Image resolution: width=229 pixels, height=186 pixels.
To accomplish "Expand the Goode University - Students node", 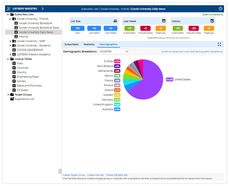I will (x=10, y=45).
